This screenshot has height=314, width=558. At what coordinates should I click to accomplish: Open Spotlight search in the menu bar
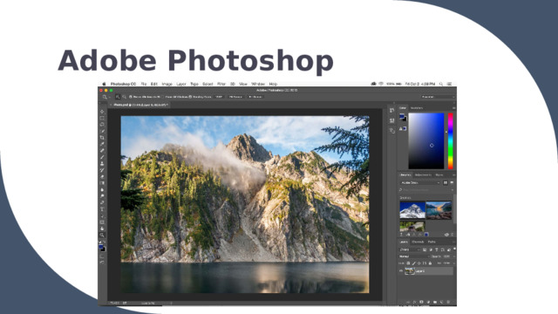(441, 84)
